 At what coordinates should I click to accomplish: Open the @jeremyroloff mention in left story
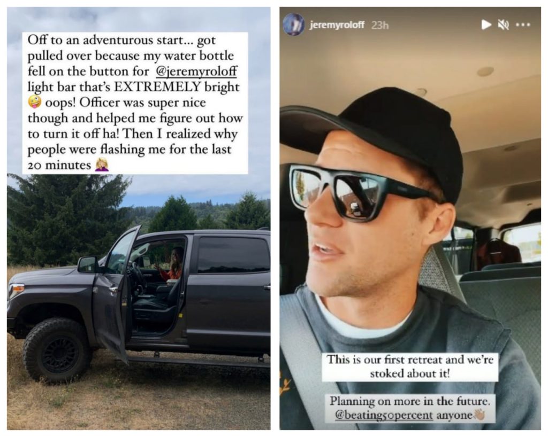click(x=196, y=72)
